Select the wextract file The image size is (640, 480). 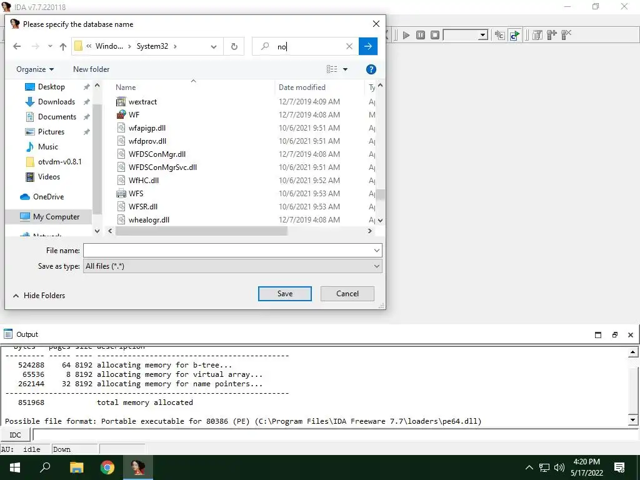coord(142,102)
